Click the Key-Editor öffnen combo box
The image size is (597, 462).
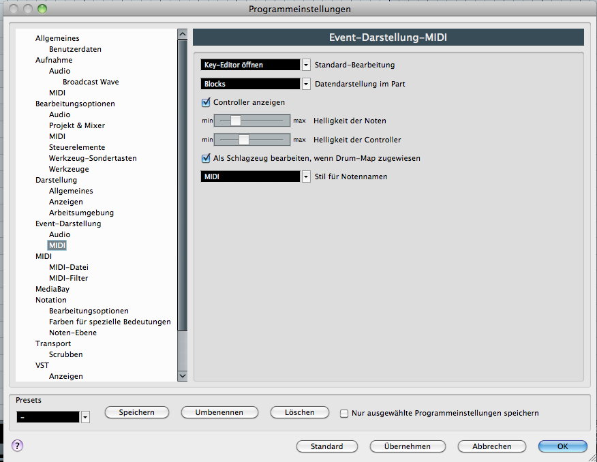pos(250,65)
